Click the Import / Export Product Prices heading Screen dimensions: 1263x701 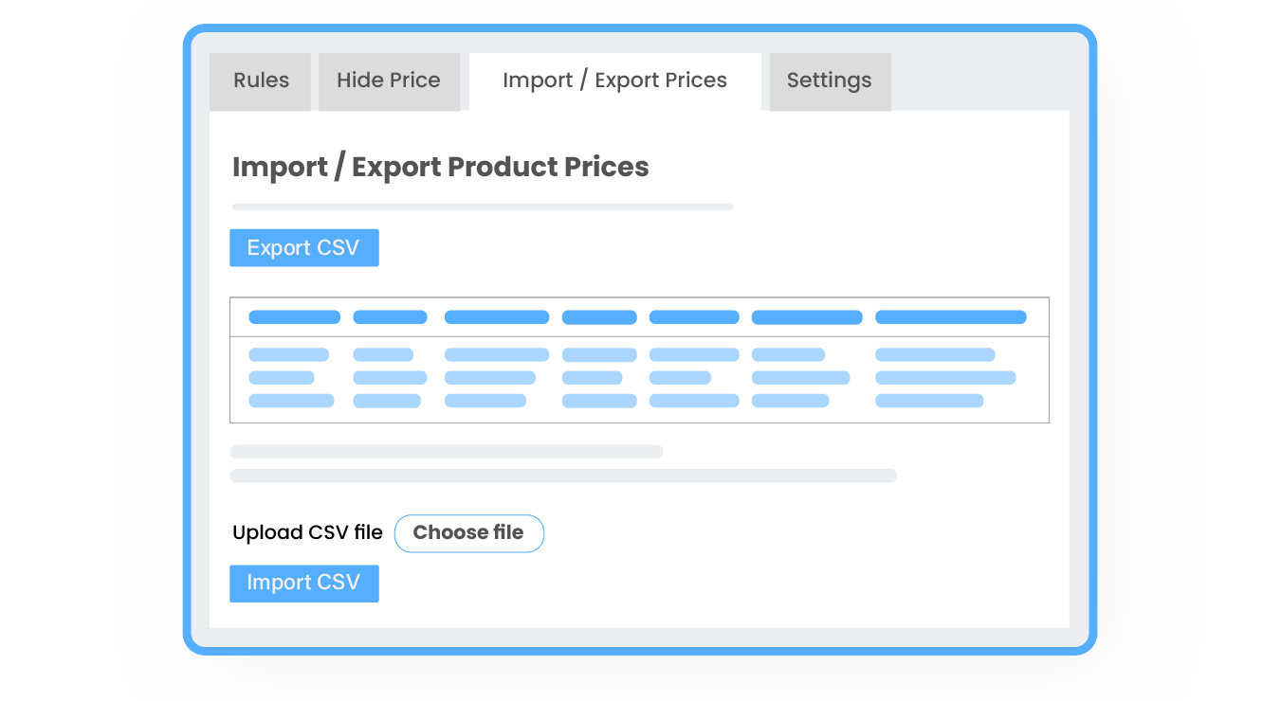point(440,168)
